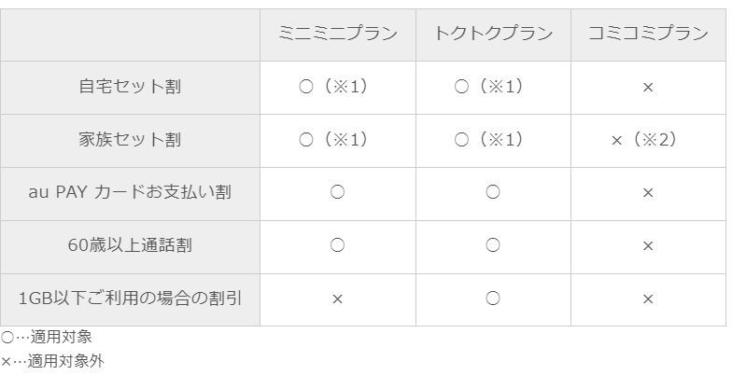Select the 60歳以上通話割 row label
The image size is (732, 375).
coord(130,246)
